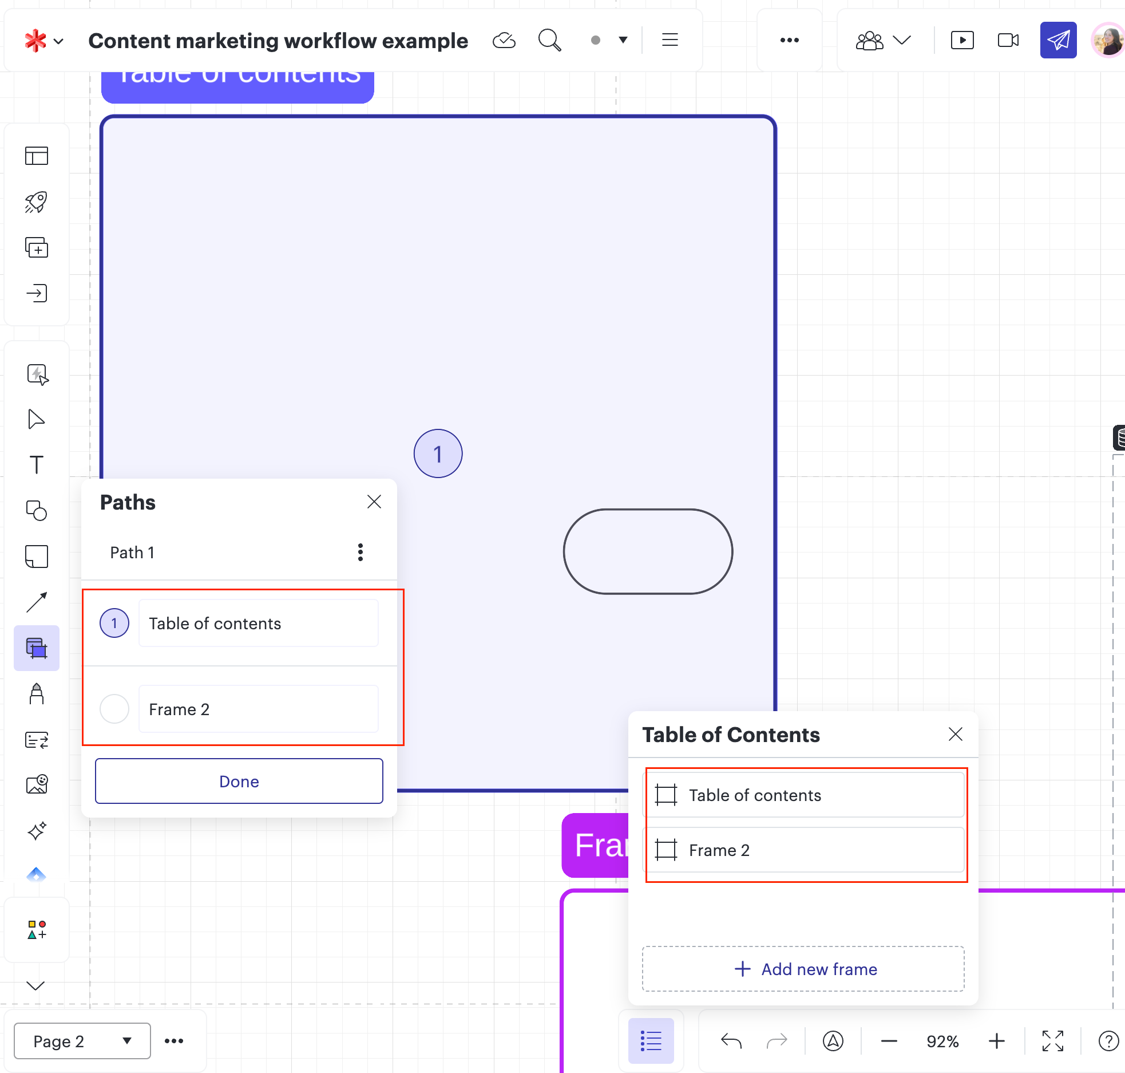Zoom out with the minus button

889,1041
